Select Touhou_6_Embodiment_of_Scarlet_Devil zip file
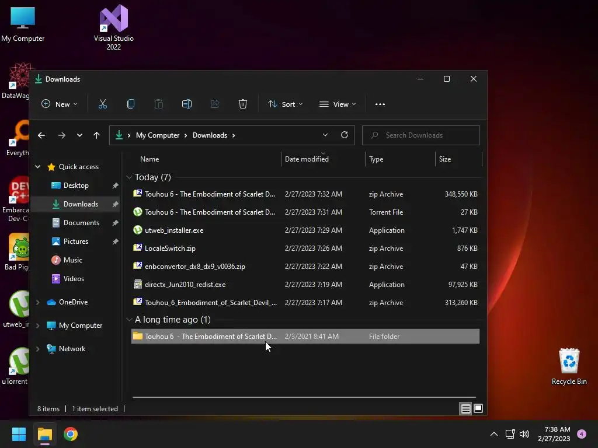Screen dimensions: 598x448 (305, 303)
